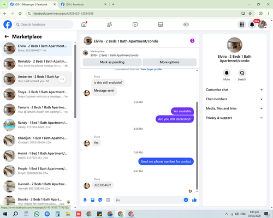
Task: Reload the browser page
Action: (20, 14)
